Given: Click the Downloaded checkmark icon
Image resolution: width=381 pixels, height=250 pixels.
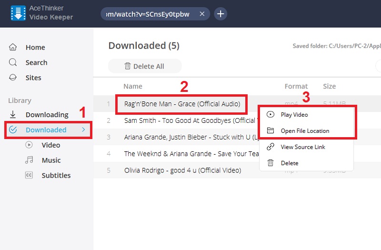Looking at the screenshot, I should click(x=13, y=130).
